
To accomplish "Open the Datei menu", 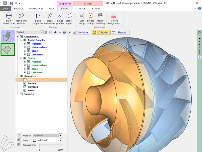I will coord(6,9).
